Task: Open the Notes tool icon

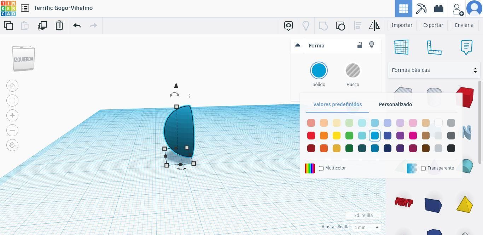Action: pos(466,47)
